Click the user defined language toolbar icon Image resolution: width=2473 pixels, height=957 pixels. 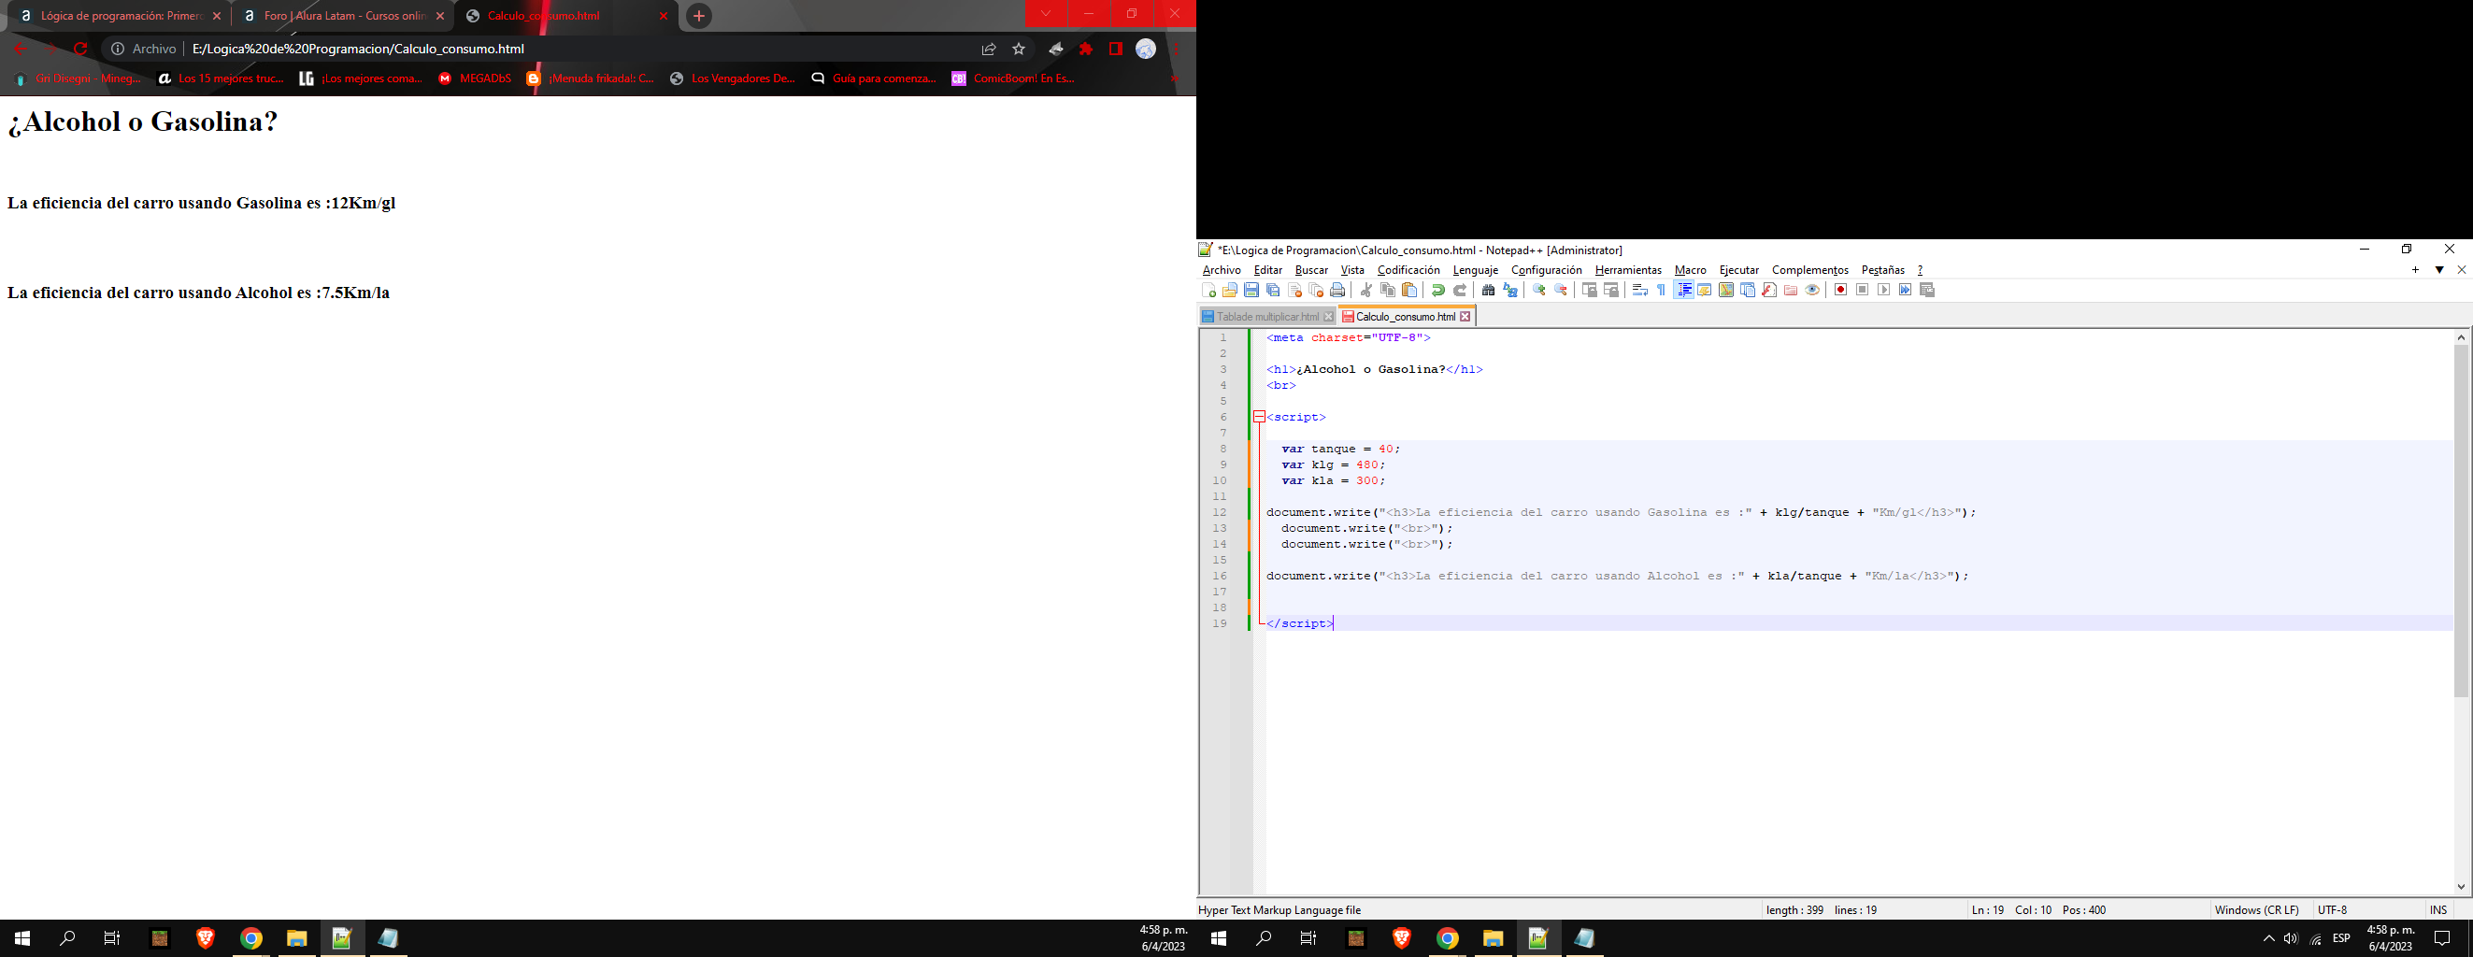(x=1704, y=290)
